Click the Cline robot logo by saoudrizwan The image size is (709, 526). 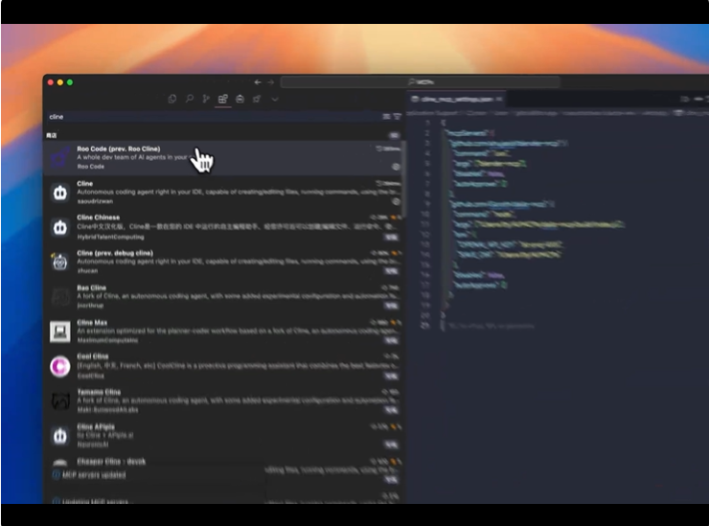coord(60,193)
